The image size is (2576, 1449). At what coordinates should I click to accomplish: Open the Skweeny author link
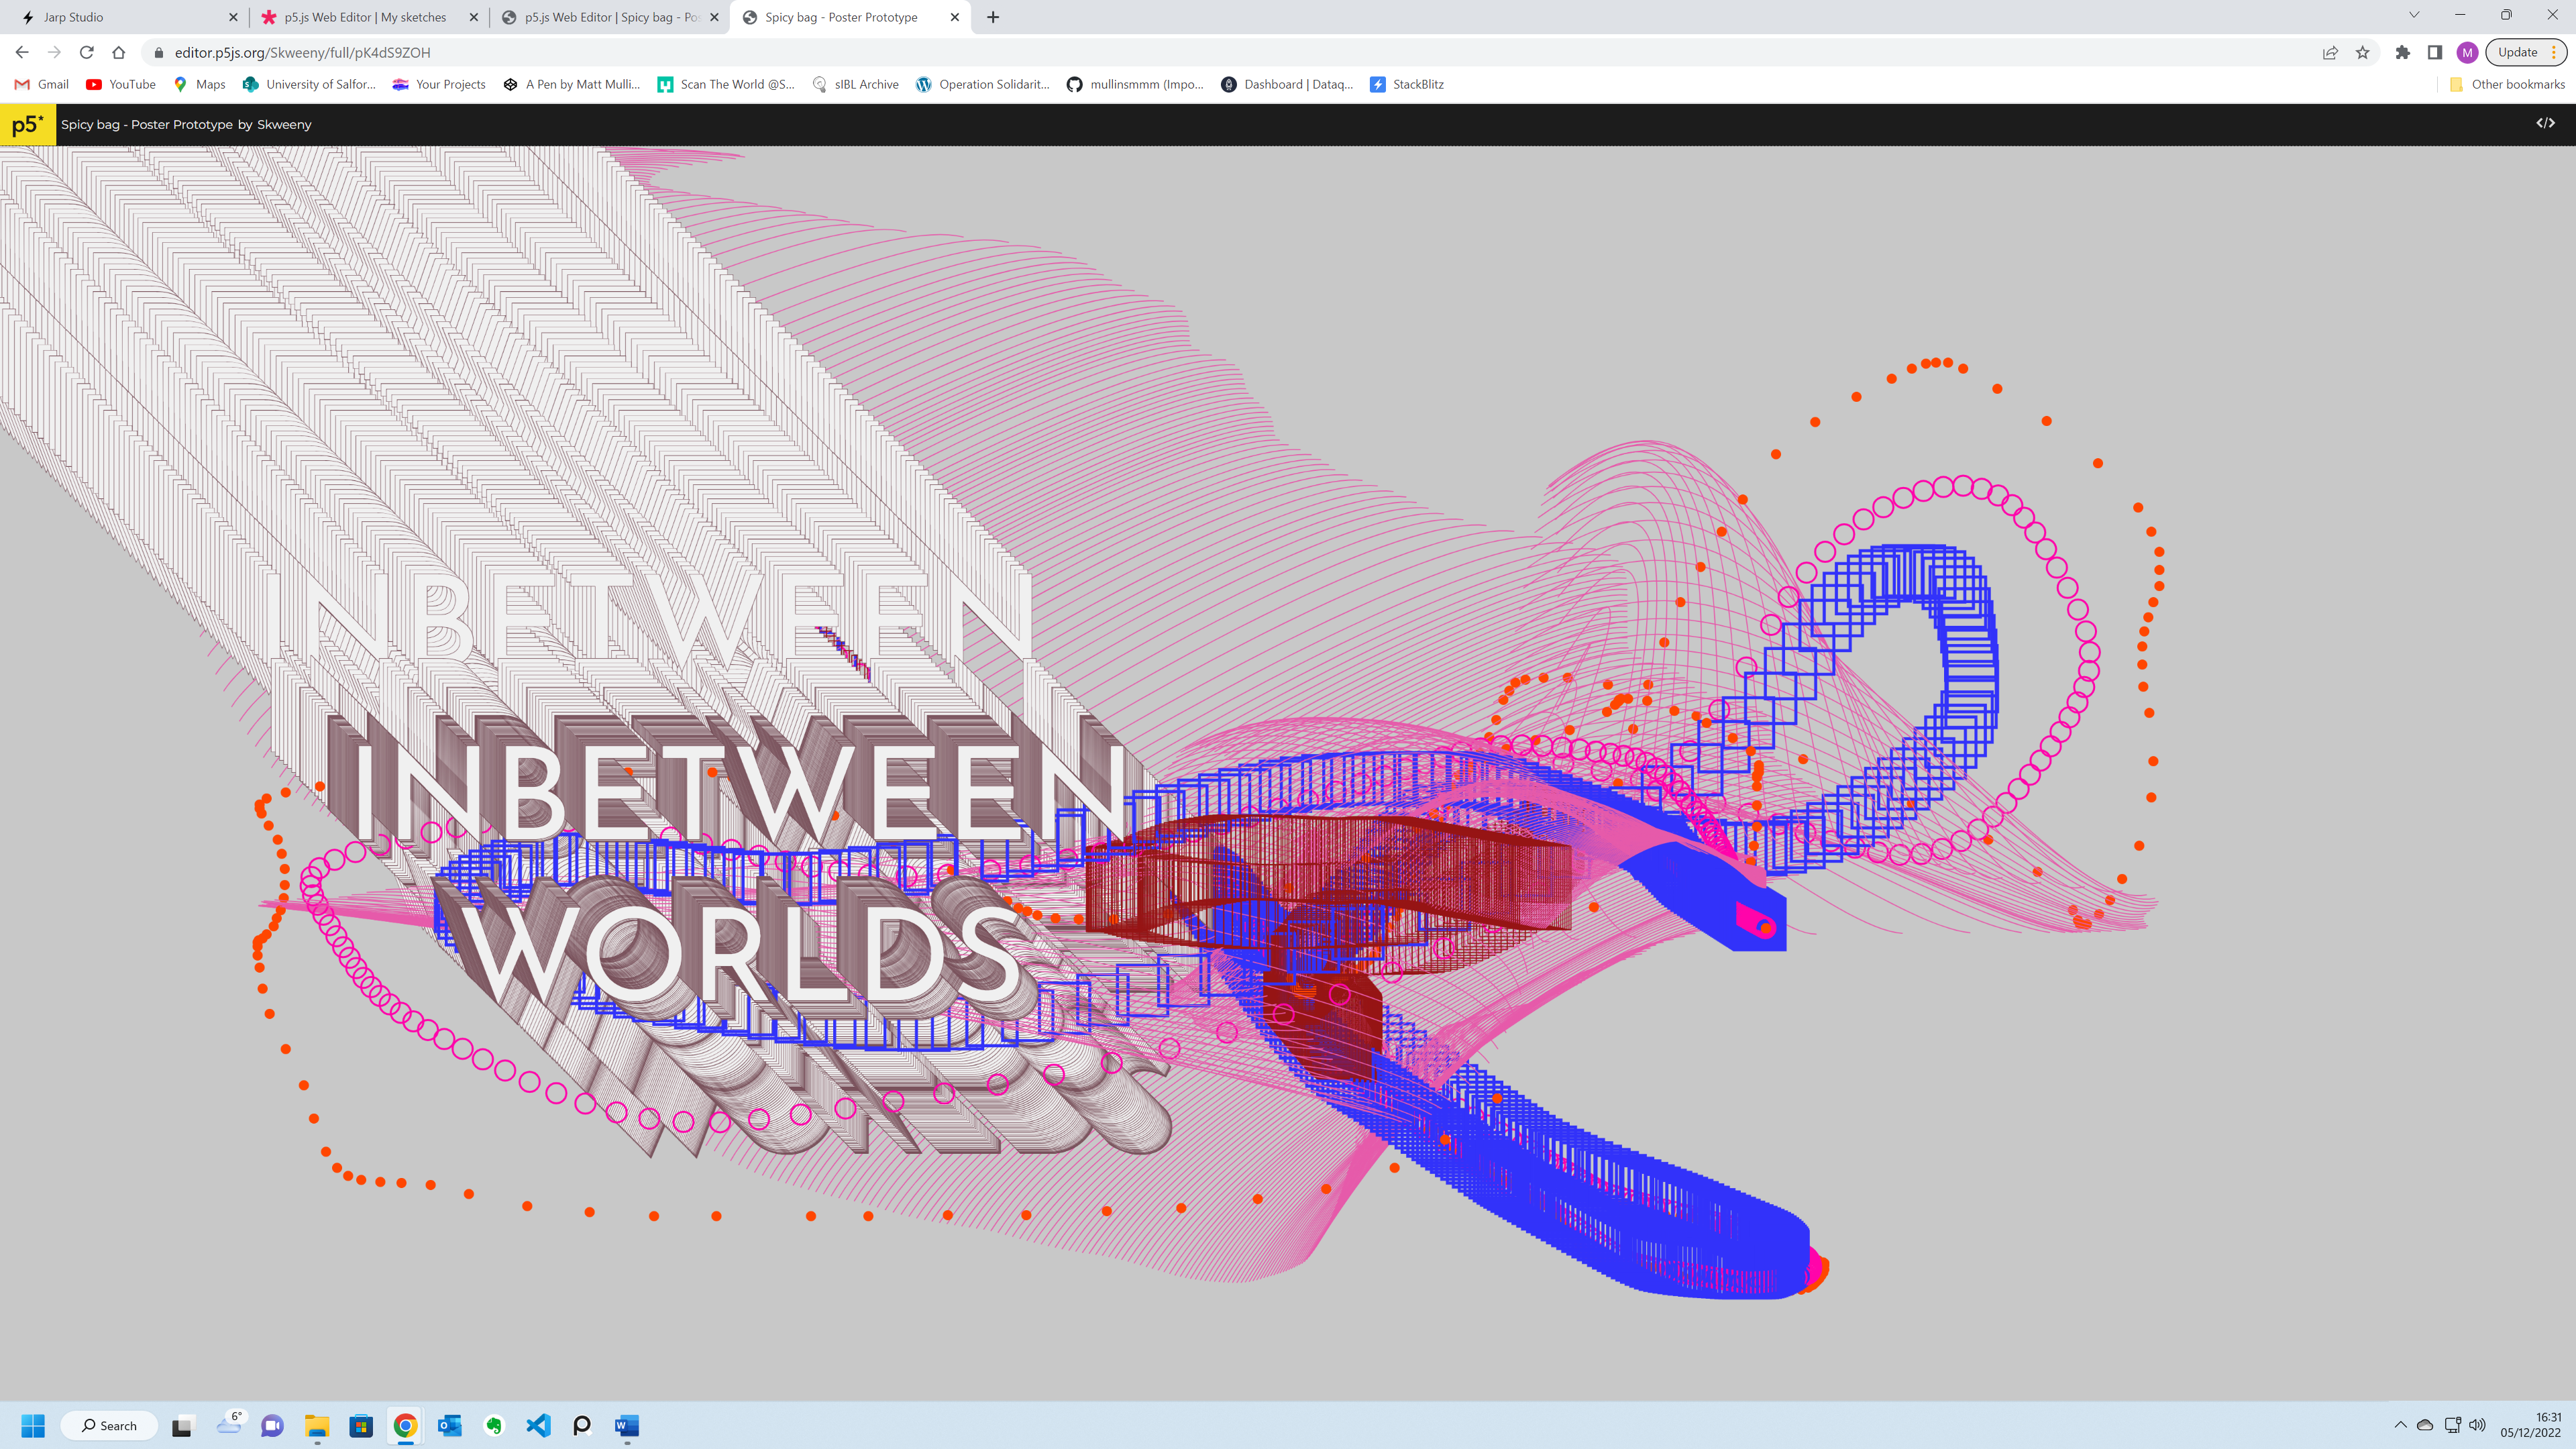tap(284, 124)
